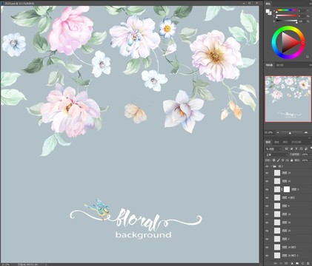312x266 pixels.
Task: Open the blend mode dropdown
Action: 276,154
